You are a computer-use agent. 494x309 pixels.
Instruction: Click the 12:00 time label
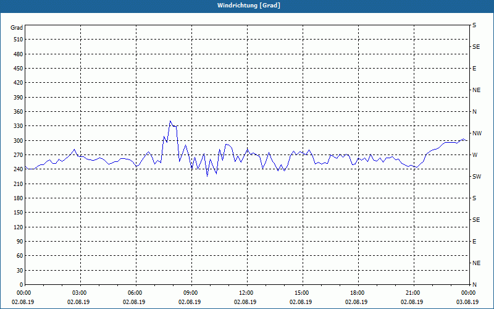[246, 293]
